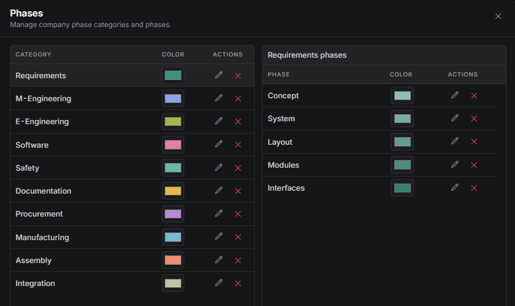Close the Phases dialog
Image resolution: width=515 pixels, height=306 pixels.
(x=498, y=16)
